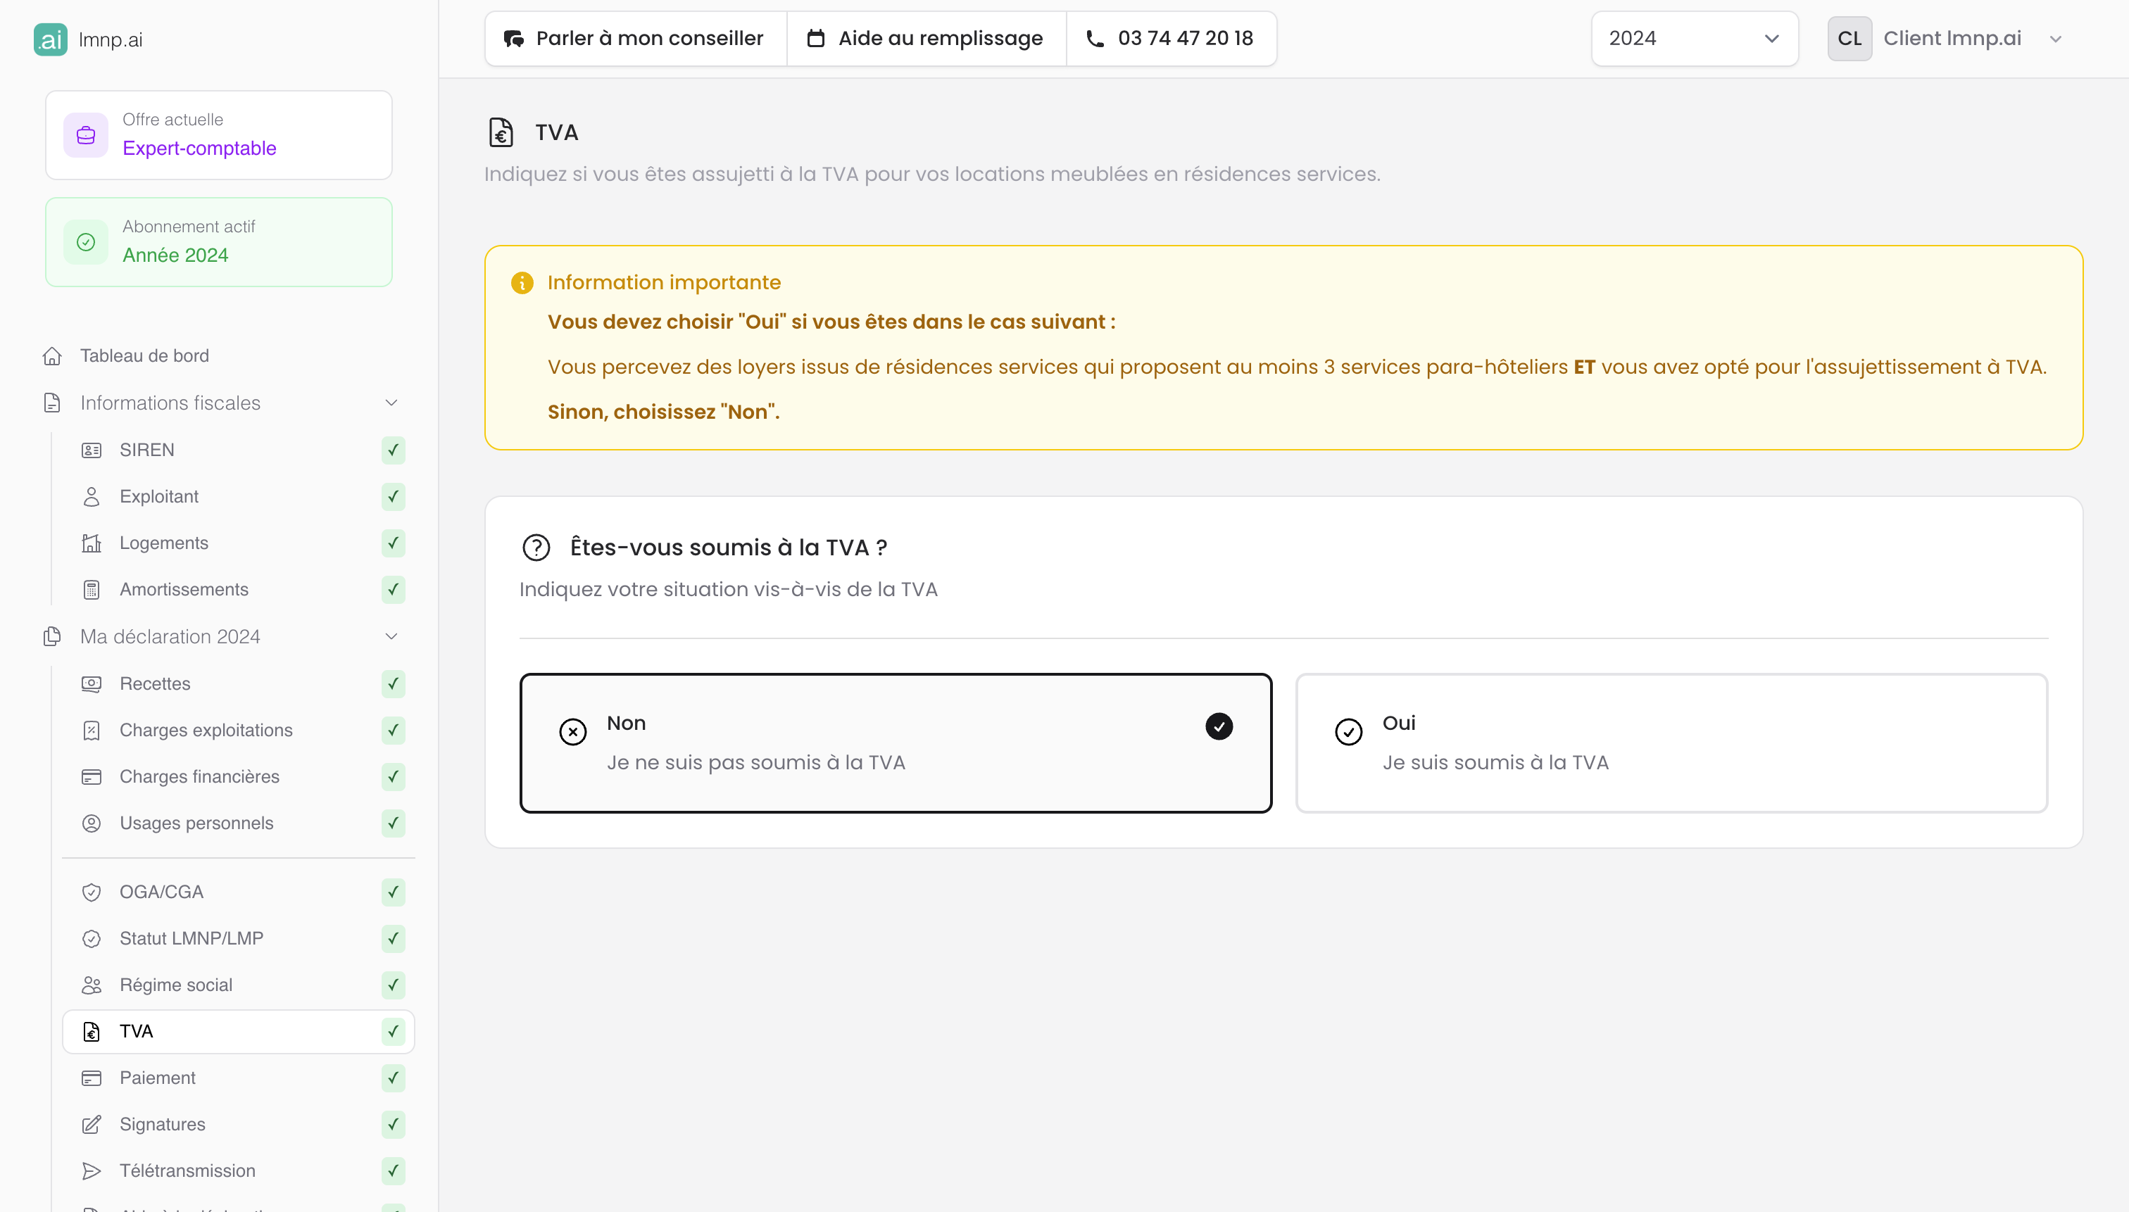
Task: Click Parler à mon conseiller button
Action: coord(635,38)
